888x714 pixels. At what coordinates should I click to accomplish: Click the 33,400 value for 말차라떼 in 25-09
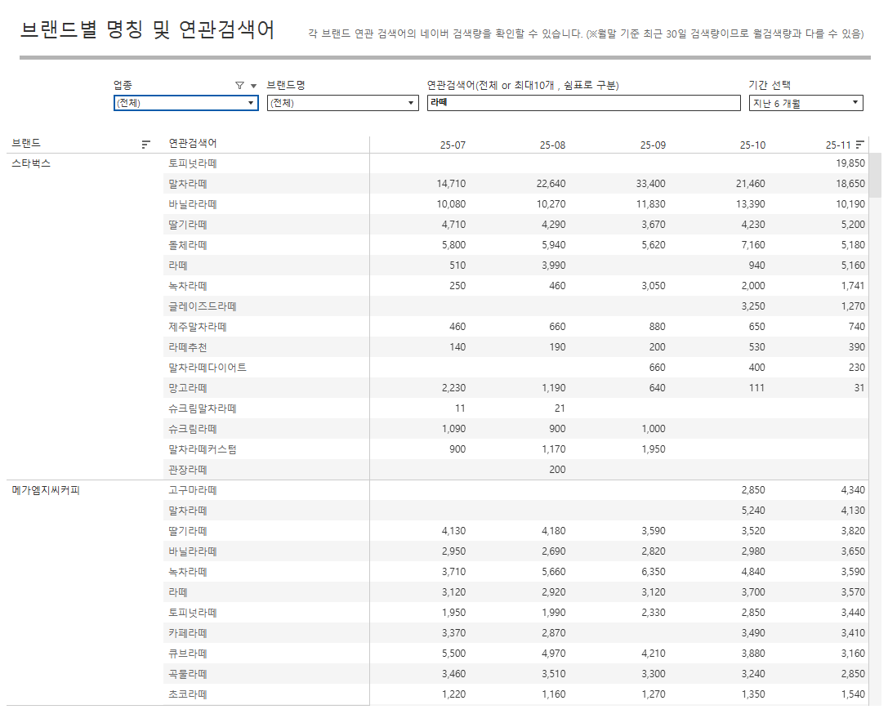click(x=650, y=184)
